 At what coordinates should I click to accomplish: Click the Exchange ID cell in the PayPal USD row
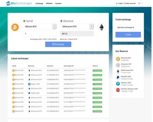click(x=74, y=93)
